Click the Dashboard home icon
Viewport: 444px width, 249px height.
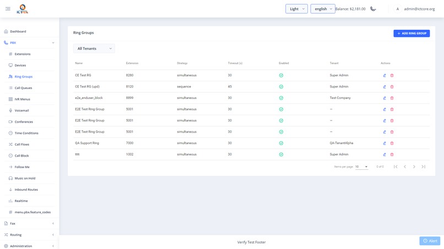coord(6,31)
